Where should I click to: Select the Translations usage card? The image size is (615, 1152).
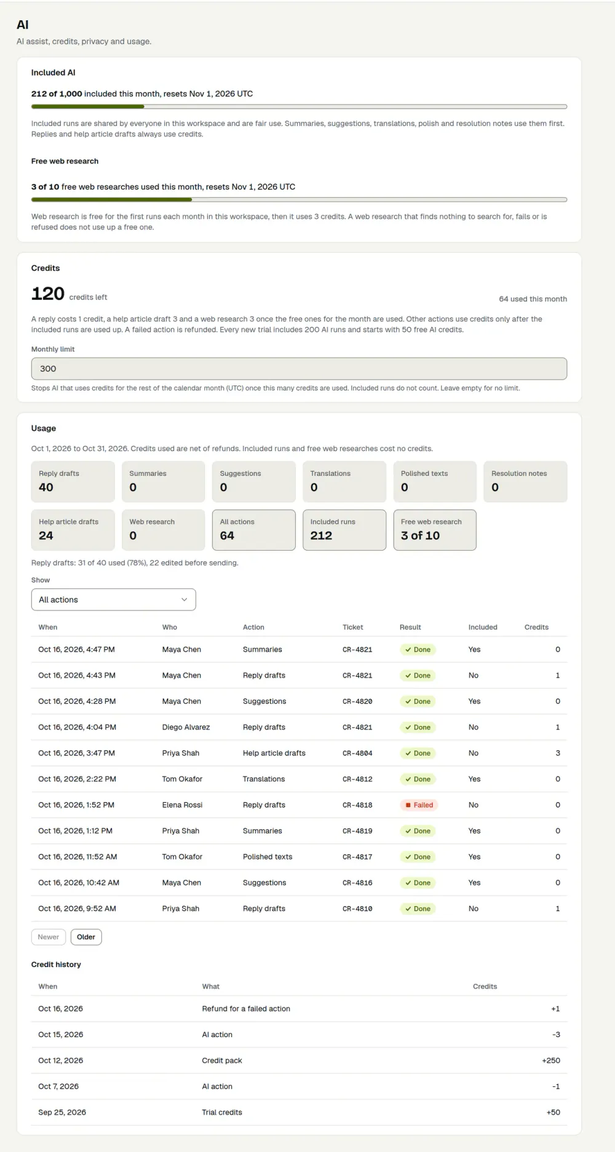(x=344, y=481)
